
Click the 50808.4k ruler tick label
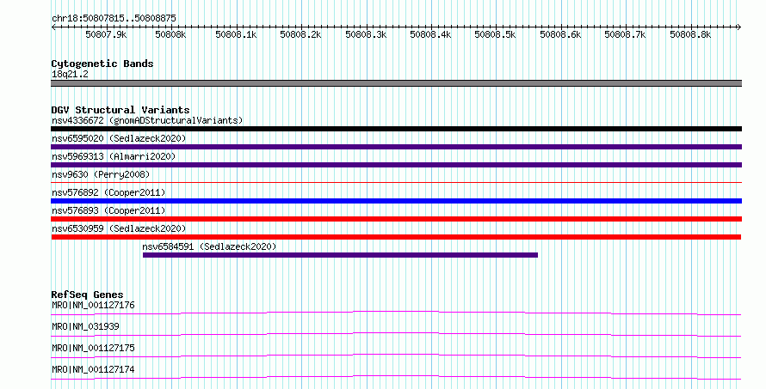(430, 34)
